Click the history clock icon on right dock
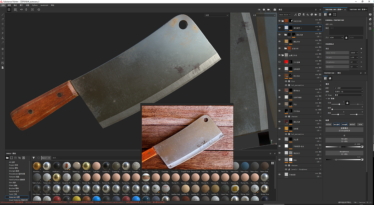This screenshot has width=374, height=205. (x=370, y=24)
